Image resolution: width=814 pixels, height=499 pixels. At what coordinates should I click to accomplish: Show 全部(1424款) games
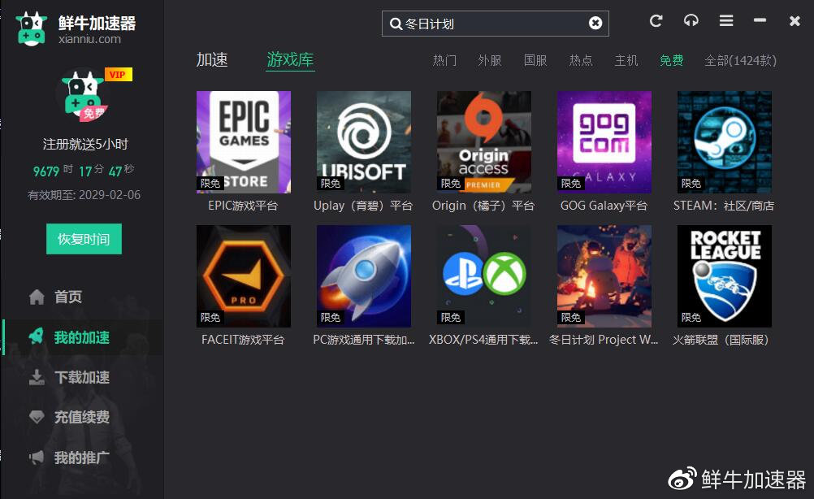pyautogui.click(x=740, y=61)
